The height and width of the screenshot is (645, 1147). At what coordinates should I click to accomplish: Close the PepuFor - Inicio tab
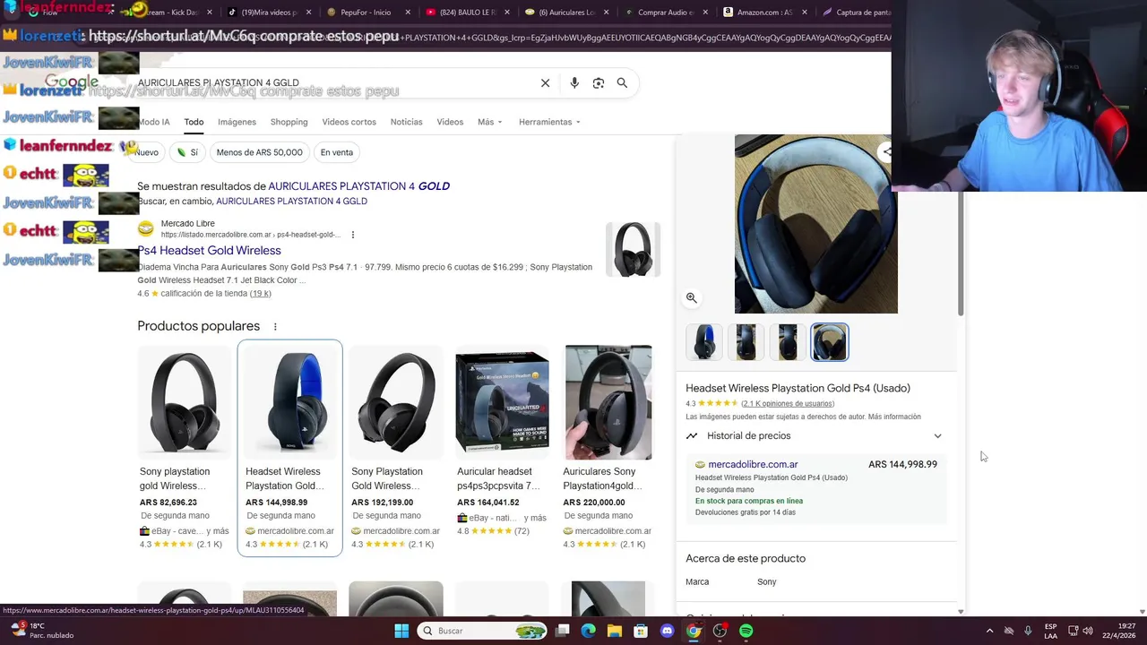pos(408,13)
